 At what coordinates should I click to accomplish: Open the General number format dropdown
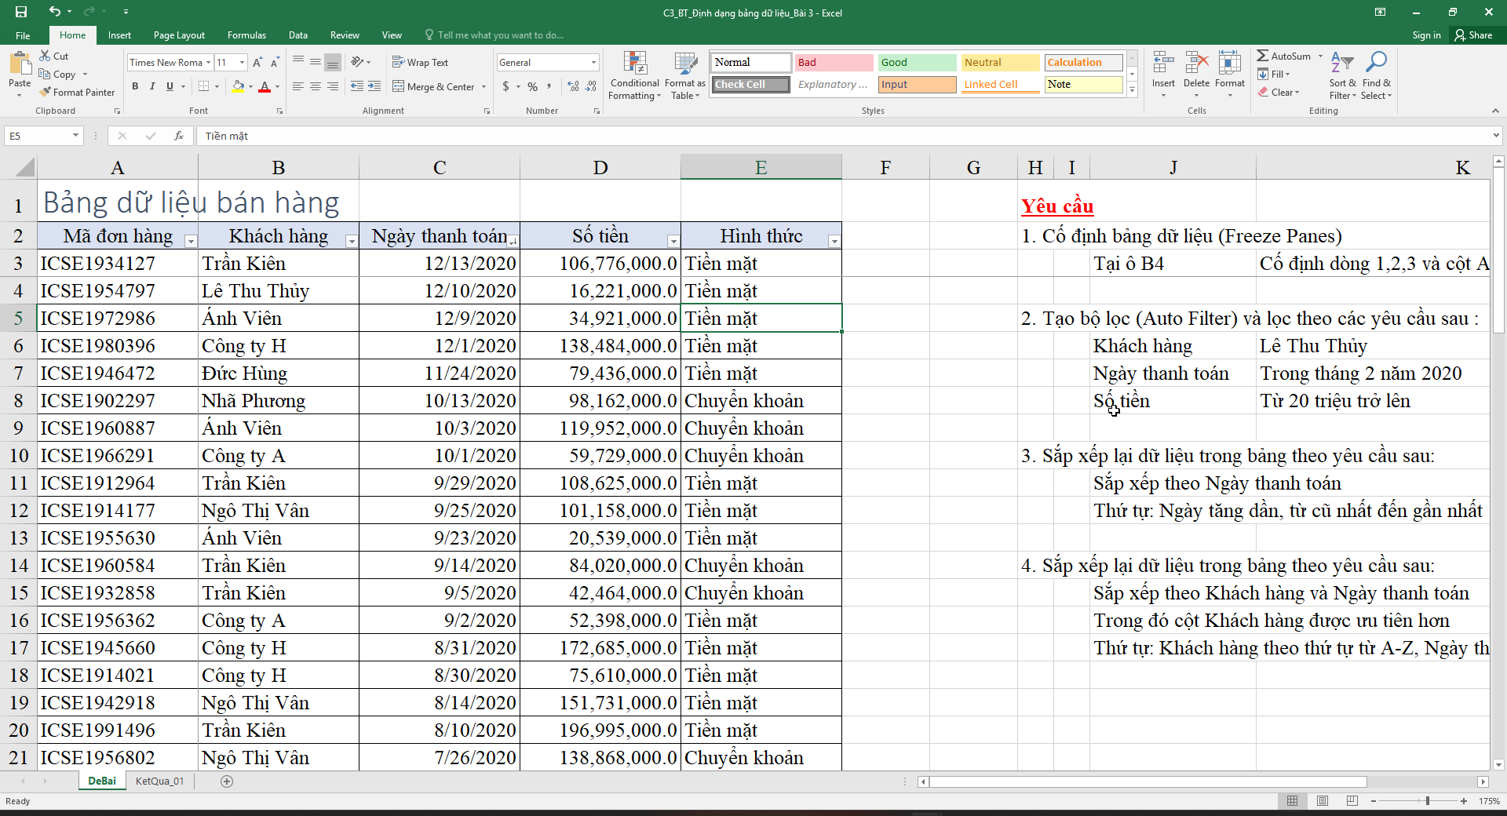(593, 63)
